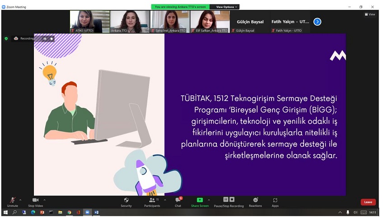
Task: Expand audio options next to Unmute
Action: (20, 200)
